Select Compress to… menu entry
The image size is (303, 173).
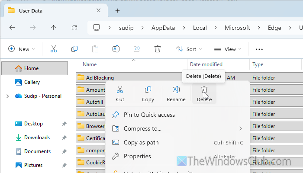(x=177, y=128)
